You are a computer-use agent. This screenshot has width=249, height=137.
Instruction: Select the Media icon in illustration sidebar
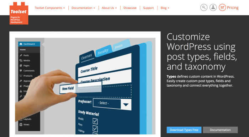(x=21, y=60)
